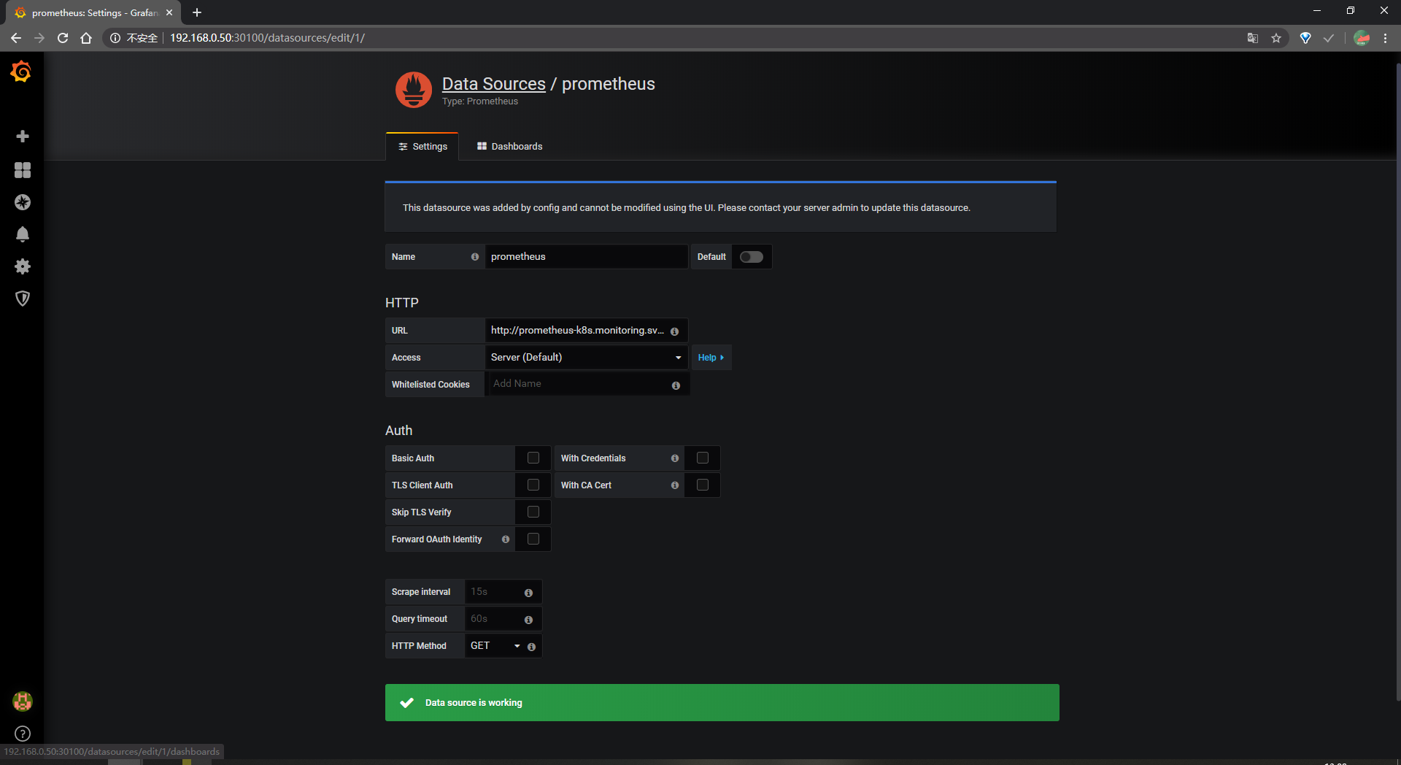Expand the Access Help section
Viewport: 1401px width, 765px height.
[711, 358]
